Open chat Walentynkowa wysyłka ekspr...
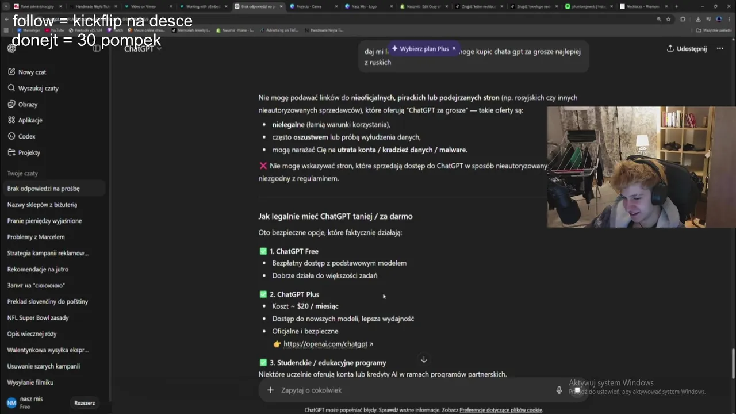 (53, 350)
